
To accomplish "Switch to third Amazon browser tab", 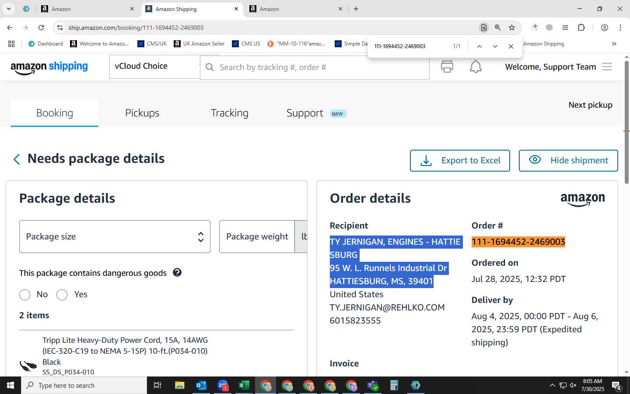I will coord(296,9).
